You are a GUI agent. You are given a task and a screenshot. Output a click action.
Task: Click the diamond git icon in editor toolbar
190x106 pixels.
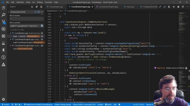coord(178,7)
